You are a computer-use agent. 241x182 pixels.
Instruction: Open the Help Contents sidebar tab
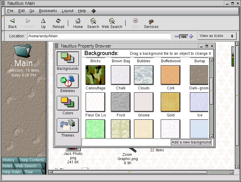pos(32,160)
